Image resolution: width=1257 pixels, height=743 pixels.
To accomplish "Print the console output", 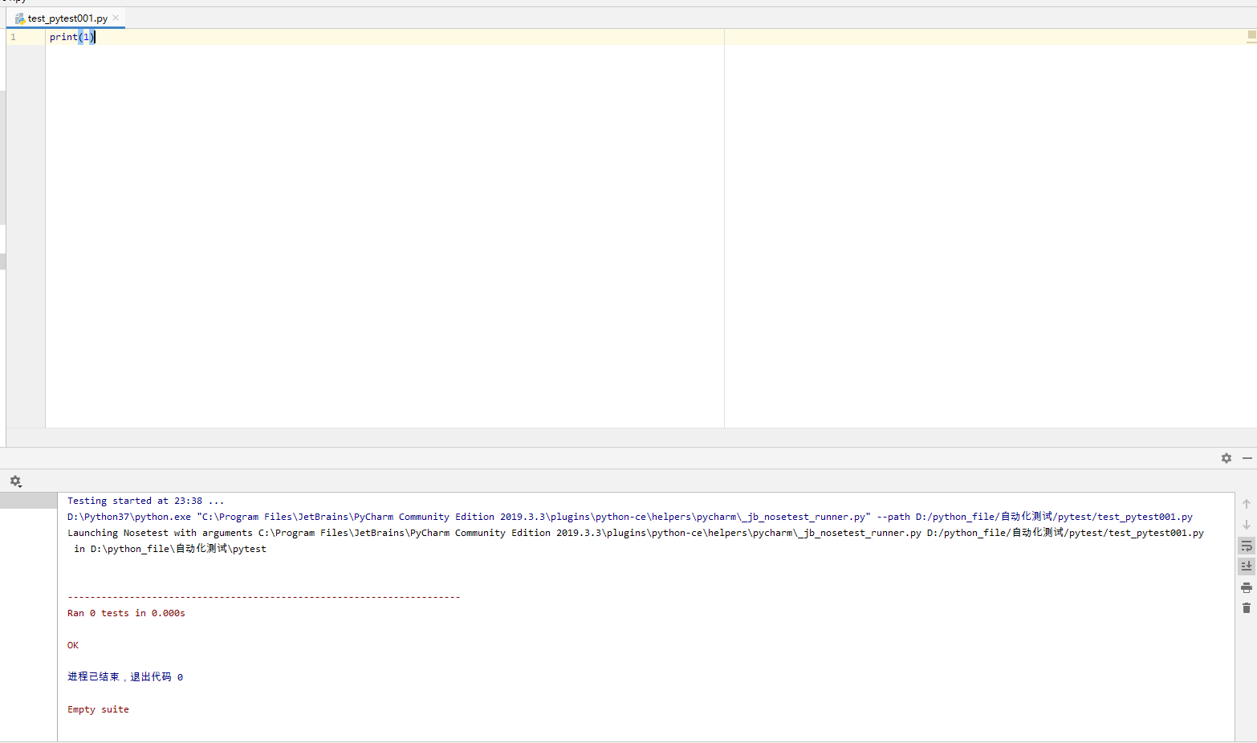I will coord(1246,587).
